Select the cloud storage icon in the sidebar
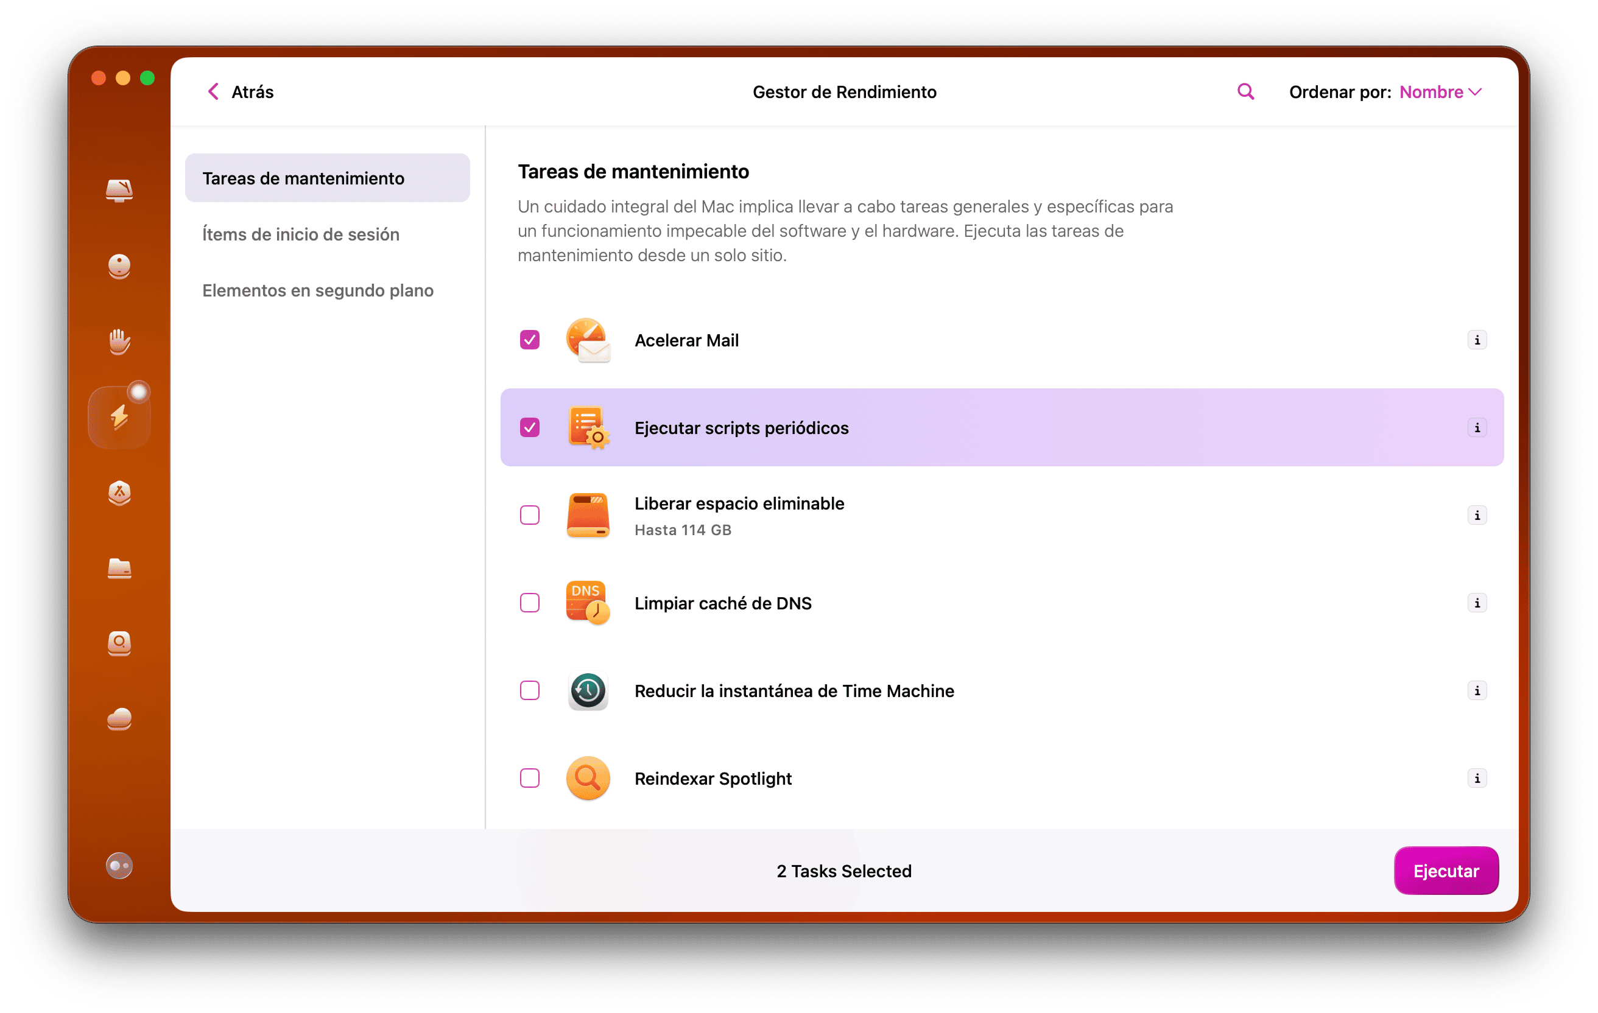Image resolution: width=1598 pixels, height=1013 pixels. (119, 719)
